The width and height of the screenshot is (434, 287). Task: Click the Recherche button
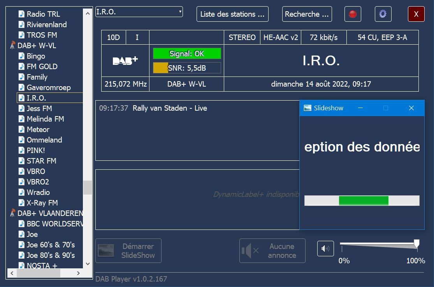pyautogui.click(x=307, y=14)
